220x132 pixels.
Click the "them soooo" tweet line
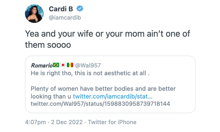point(48,45)
